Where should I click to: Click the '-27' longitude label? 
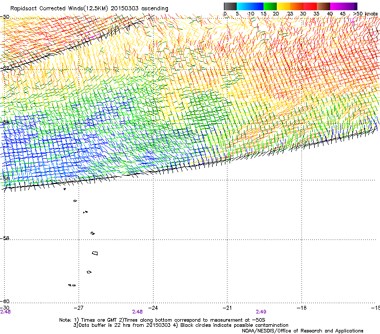point(79,308)
